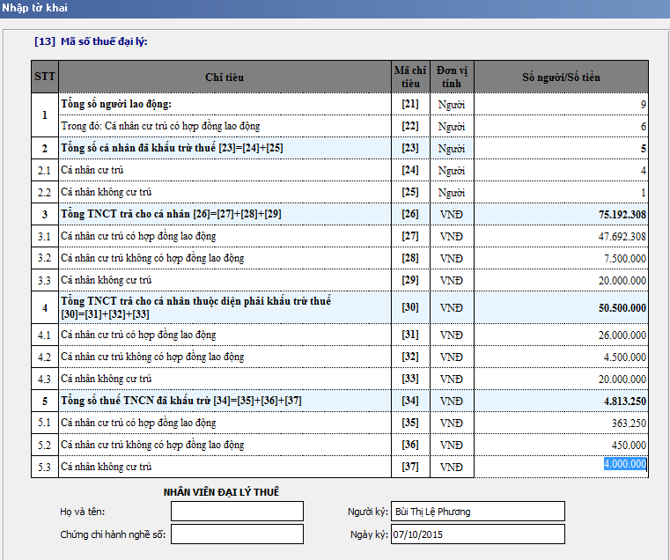
Task: Select the amount field for code [22]
Action: point(561,127)
